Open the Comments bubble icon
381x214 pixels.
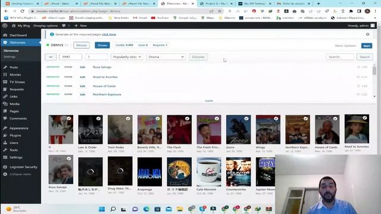pos(5,118)
